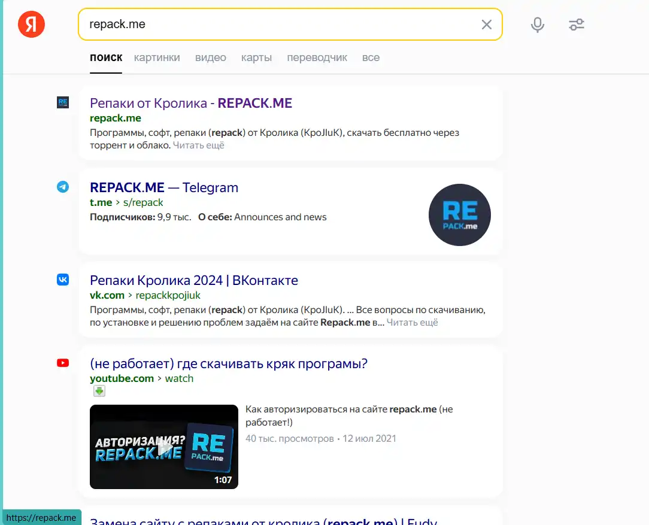Click the repack.me snippet description text
Screen dimensions: 649x525
click(x=274, y=139)
